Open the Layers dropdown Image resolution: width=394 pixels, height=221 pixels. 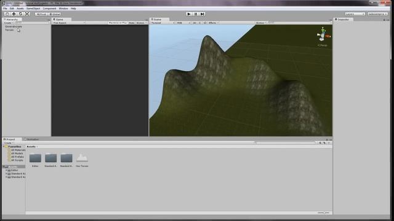click(x=355, y=14)
